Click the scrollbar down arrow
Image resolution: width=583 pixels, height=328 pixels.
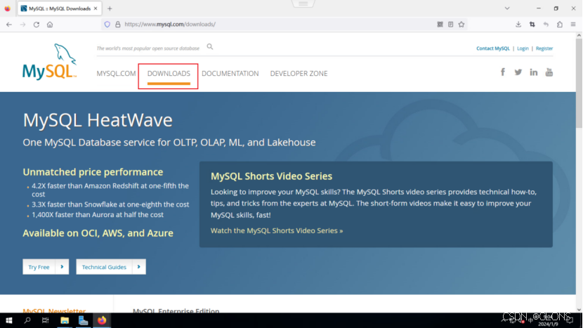[579, 310]
